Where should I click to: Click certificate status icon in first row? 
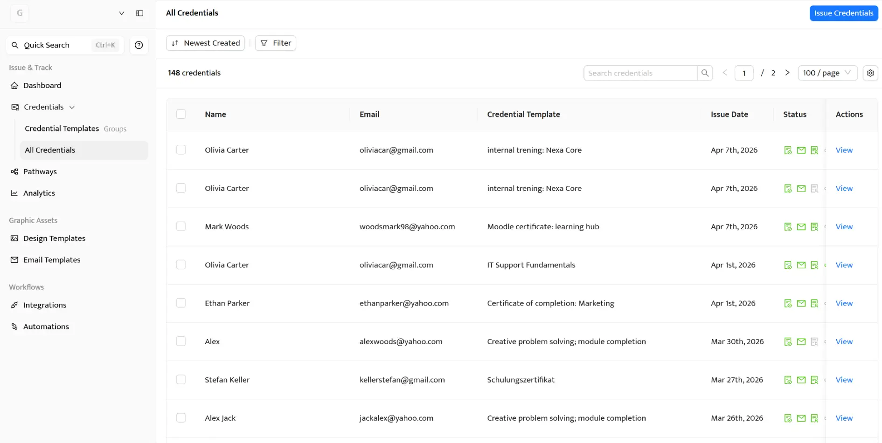coord(788,150)
